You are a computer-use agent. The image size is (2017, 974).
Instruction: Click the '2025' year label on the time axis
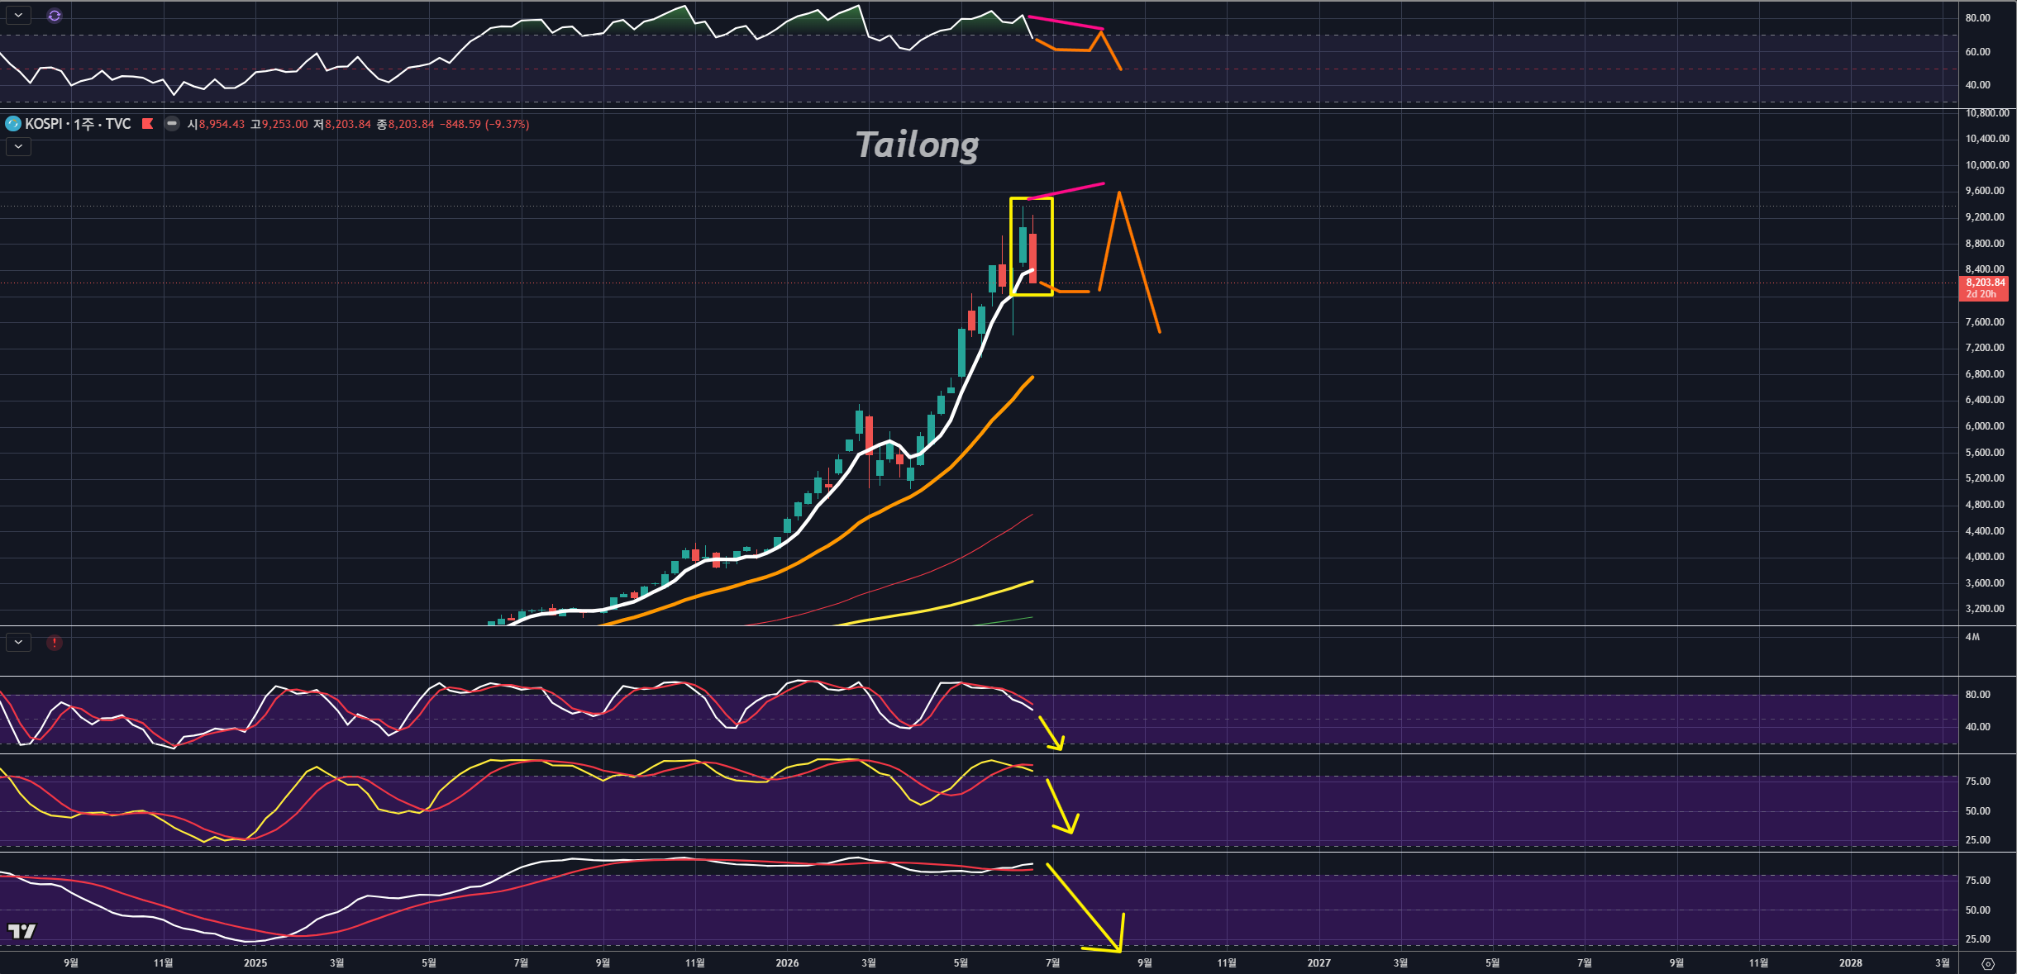pyautogui.click(x=255, y=963)
